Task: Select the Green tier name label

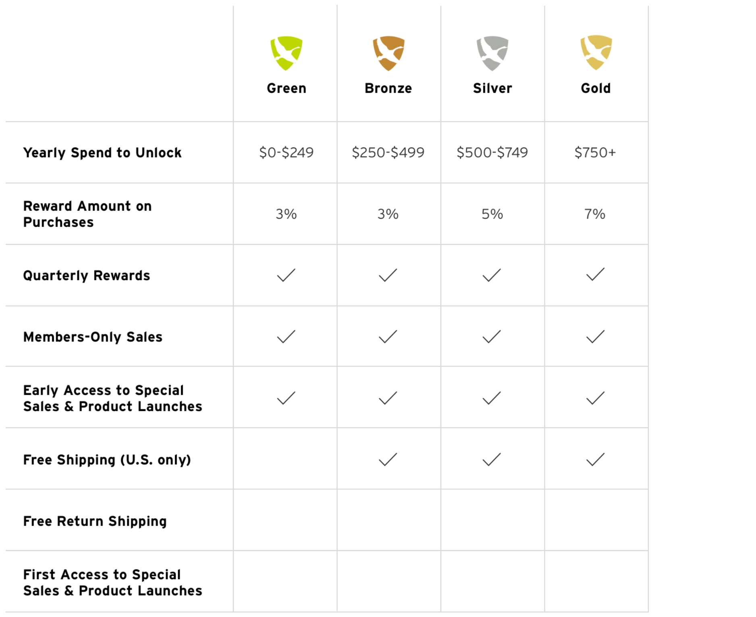Action: (x=287, y=88)
